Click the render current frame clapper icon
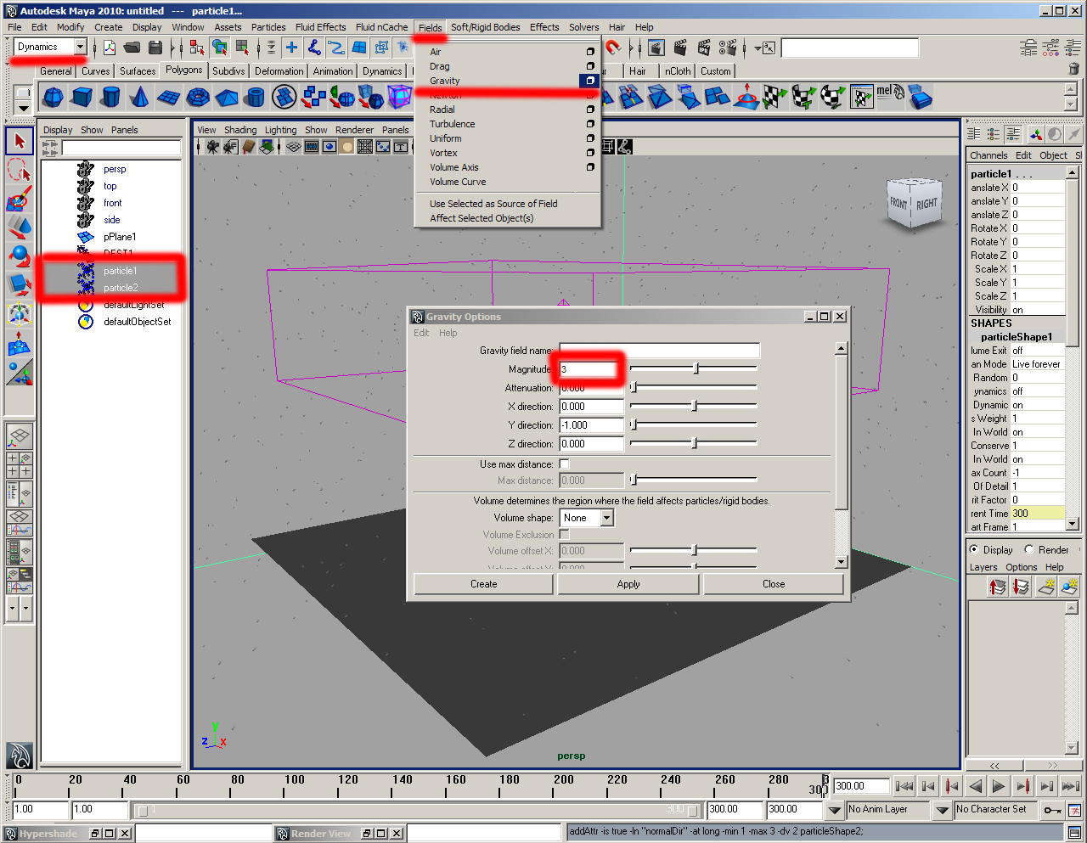 click(x=680, y=48)
